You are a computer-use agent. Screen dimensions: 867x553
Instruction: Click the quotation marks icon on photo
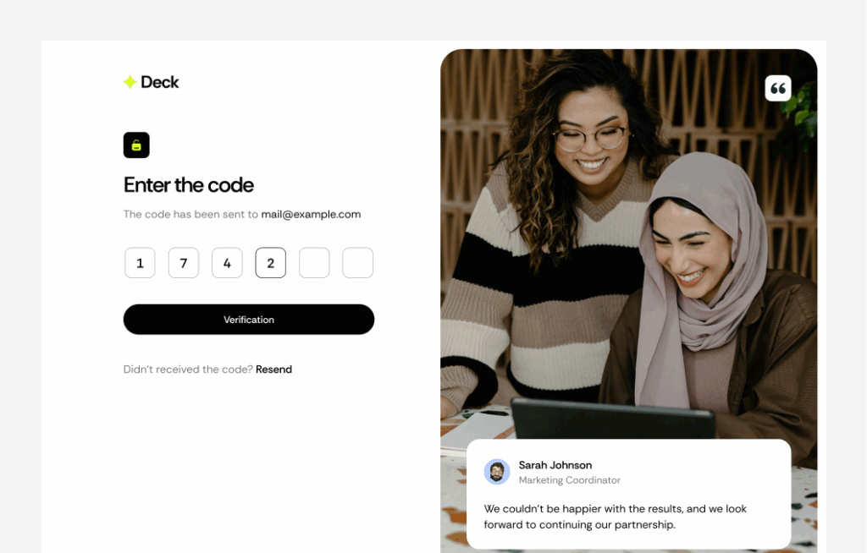pyautogui.click(x=778, y=89)
